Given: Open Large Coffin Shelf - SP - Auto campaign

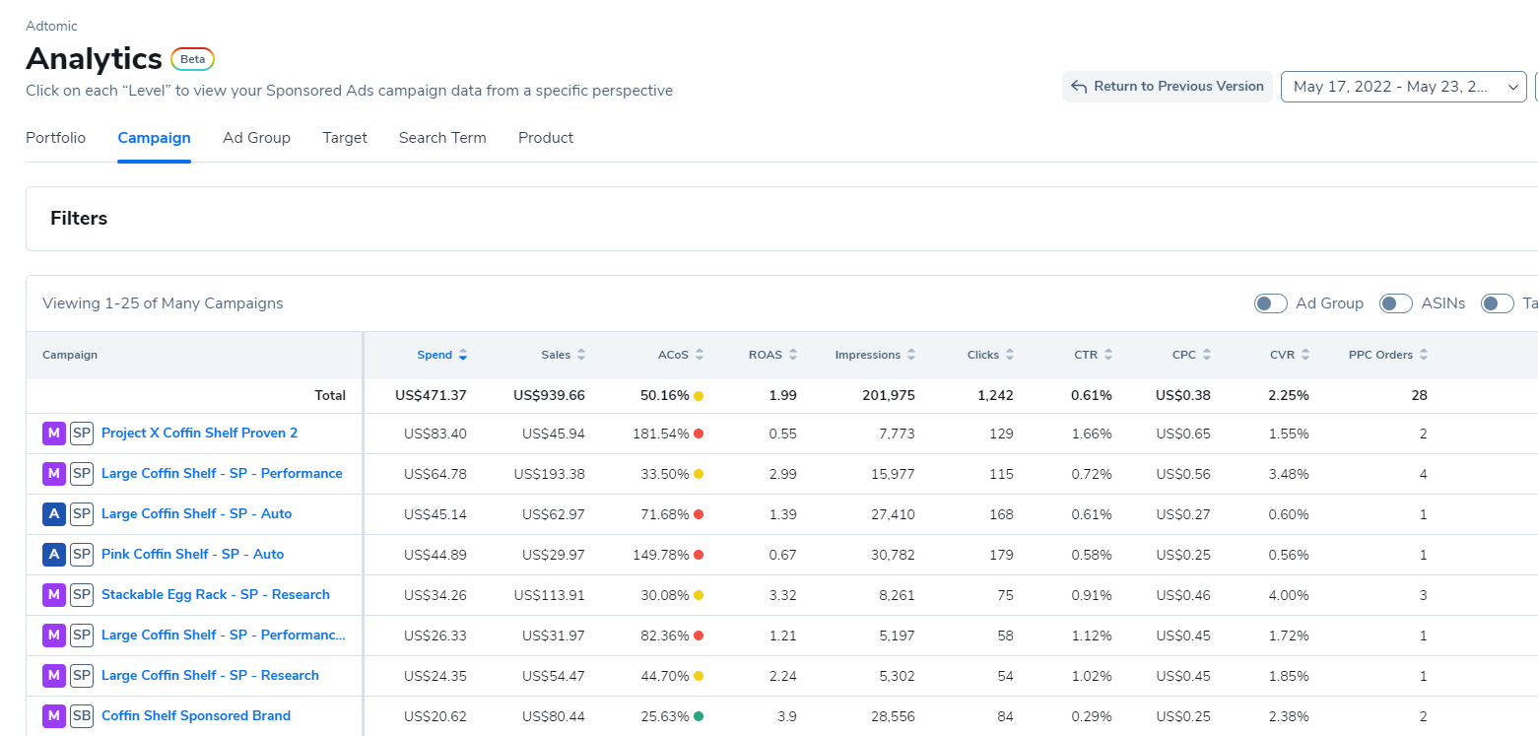Looking at the screenshot, I should [x=196, y=514].
